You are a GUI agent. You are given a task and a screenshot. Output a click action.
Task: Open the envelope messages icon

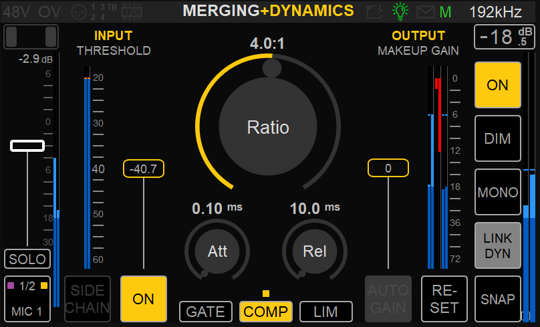coord(426,12)
